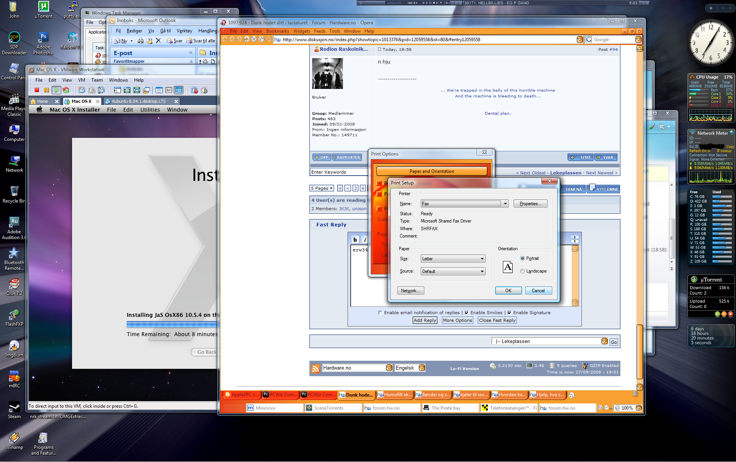Click the Add Reply button
The width and height of the screenshot is (736, 462).
pos(425,320)
